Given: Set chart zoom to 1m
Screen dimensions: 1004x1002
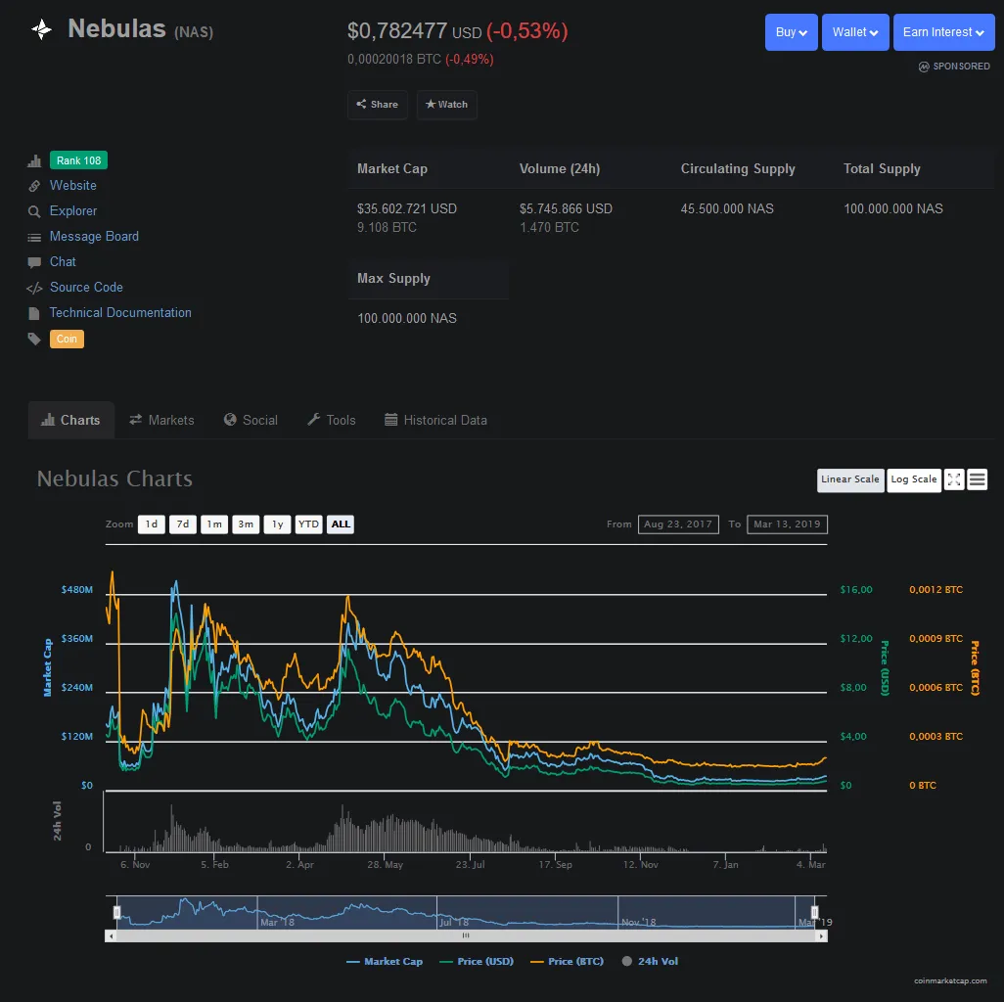Looking at the screenshot, I should 214,524.
